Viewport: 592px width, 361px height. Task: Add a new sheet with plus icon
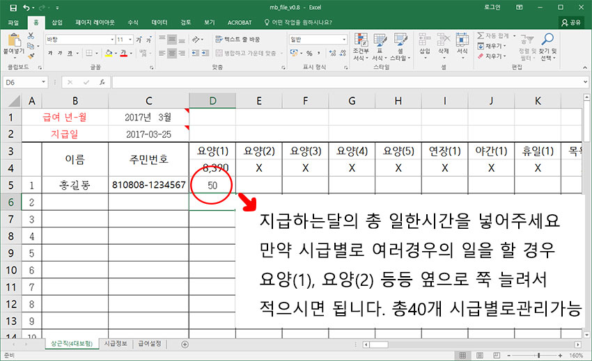[185, 344]
